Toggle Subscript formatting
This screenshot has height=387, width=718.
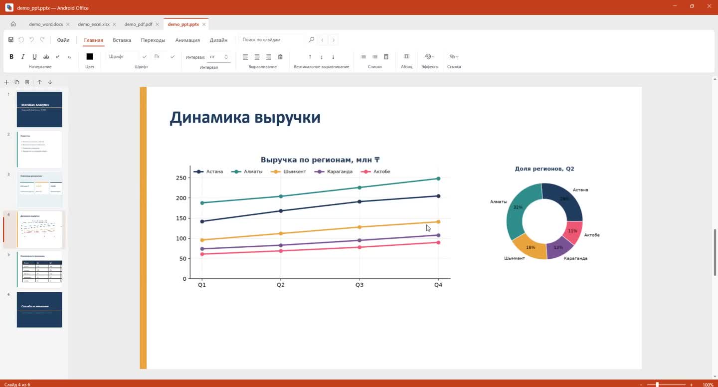pos(69,57)
